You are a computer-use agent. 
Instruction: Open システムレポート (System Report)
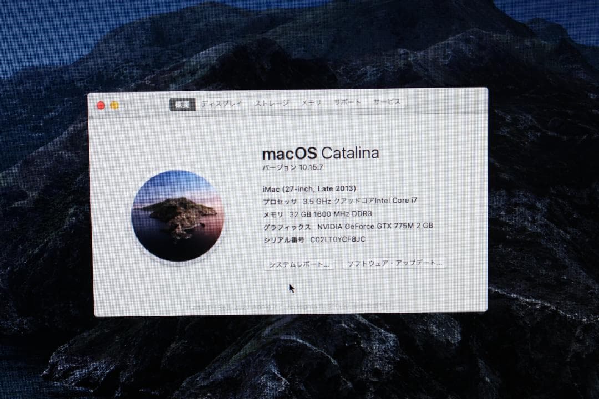[298, 264]
